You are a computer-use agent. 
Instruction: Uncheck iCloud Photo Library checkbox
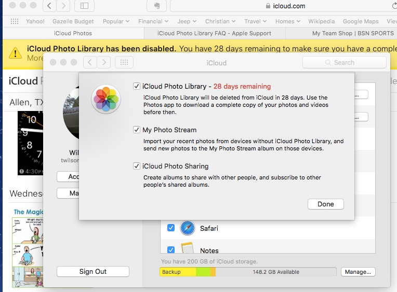pyautogui.click(x=137, y=86)
